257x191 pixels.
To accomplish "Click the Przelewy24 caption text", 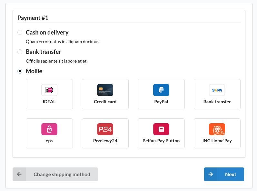I will [105, 141].
